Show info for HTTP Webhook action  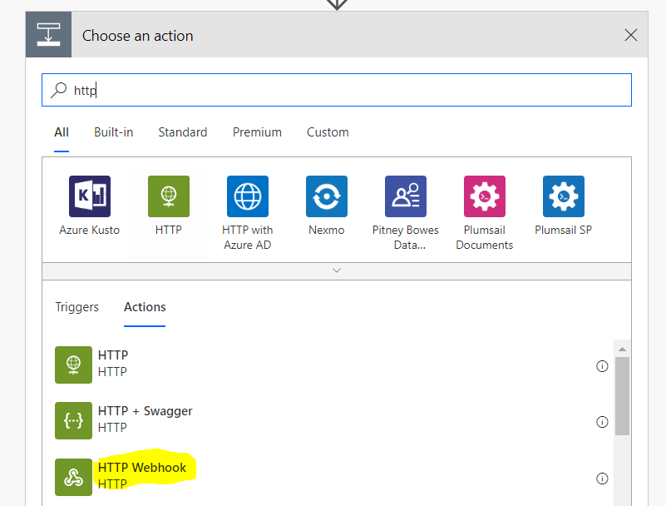click(602, 479)
